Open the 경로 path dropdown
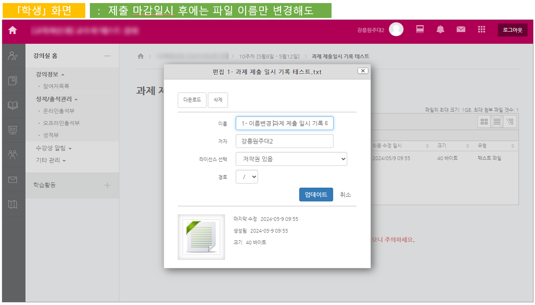Image resolution: width=535 pixels, height=305 pixels. (247, 177)
